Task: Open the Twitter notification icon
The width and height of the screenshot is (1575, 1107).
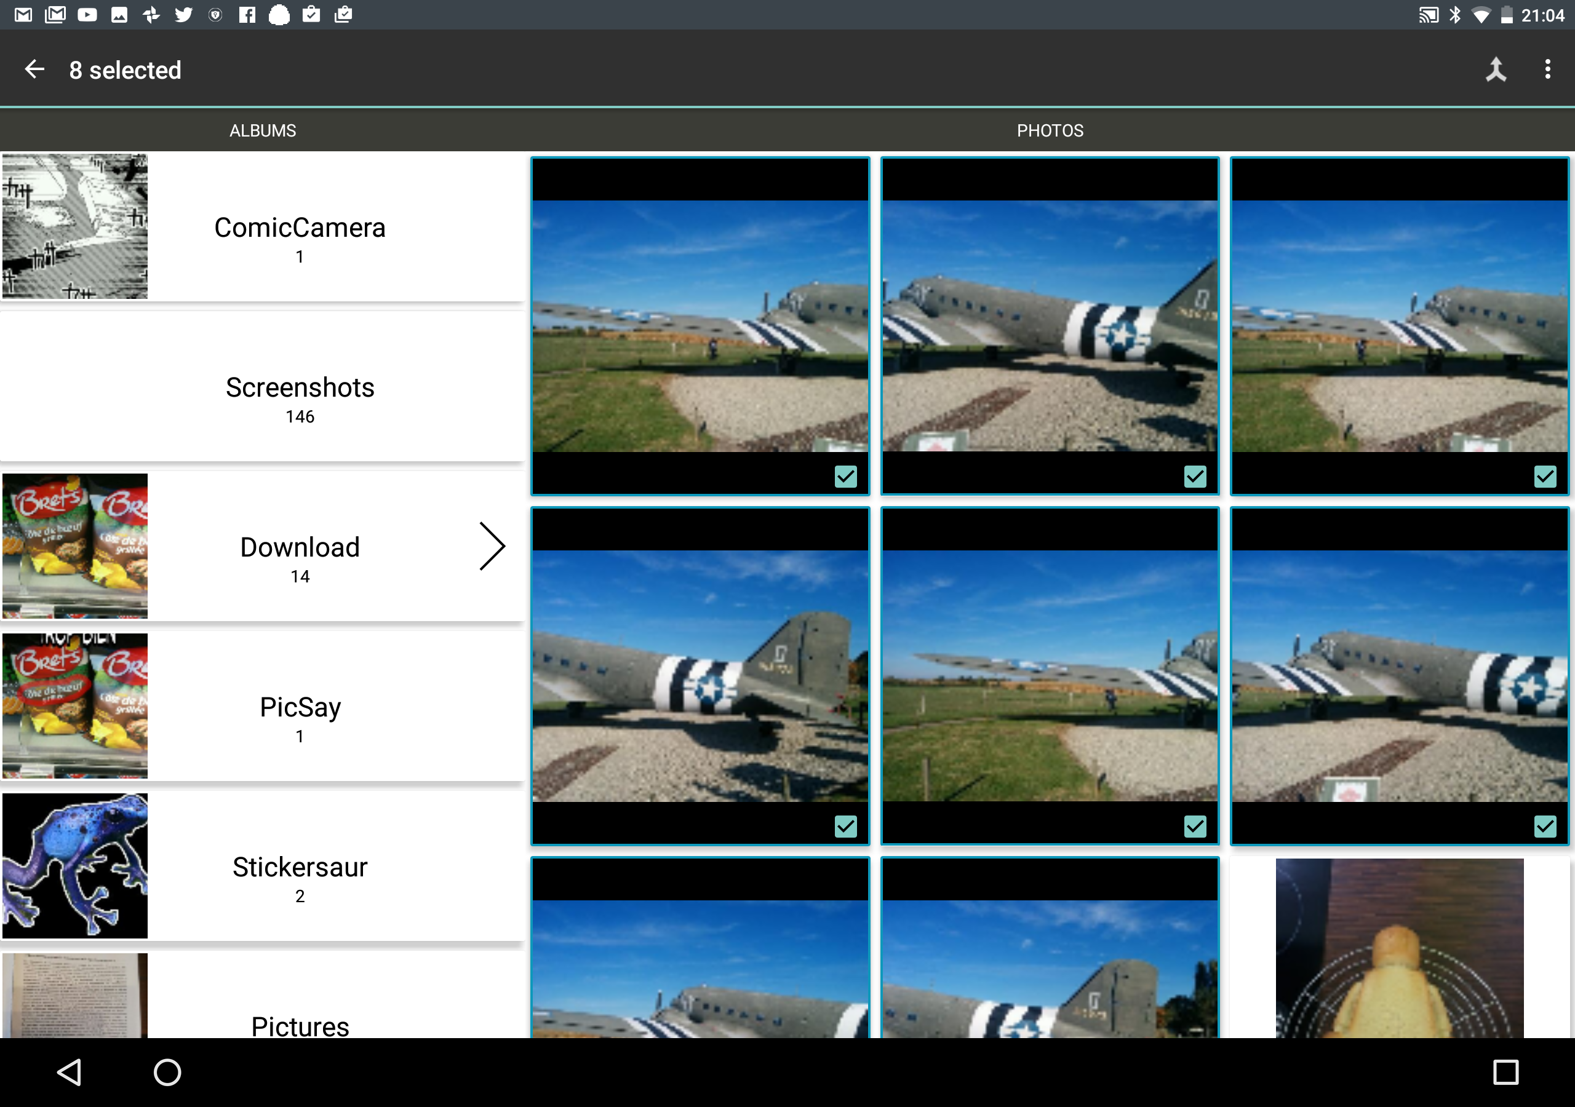Action: [x=183, y=14]
